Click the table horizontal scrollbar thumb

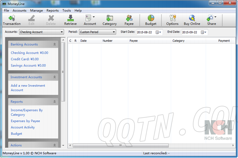121,145
